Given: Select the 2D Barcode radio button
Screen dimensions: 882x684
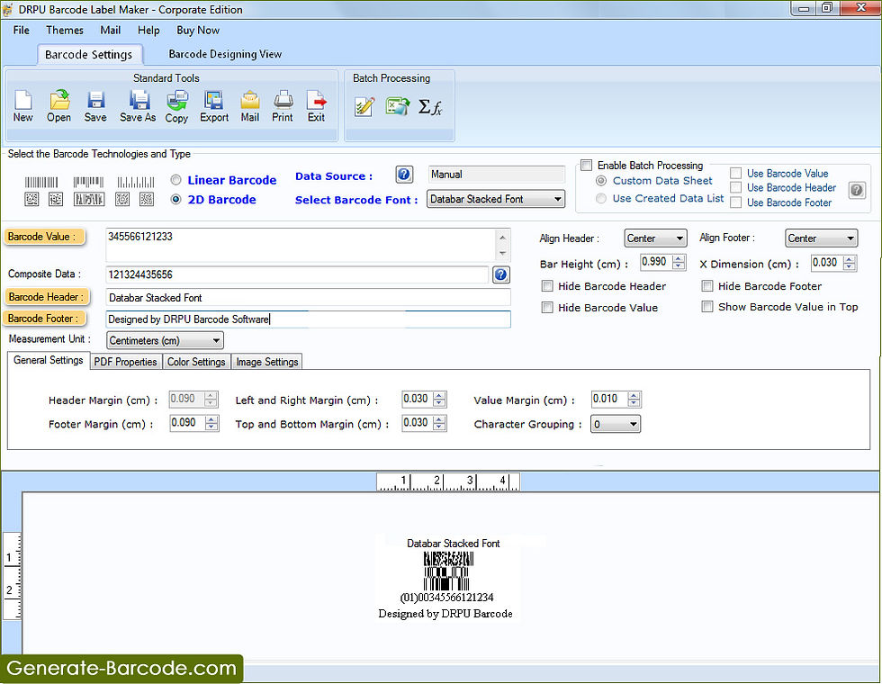Looking at the screenshot, I should [176, 199].
